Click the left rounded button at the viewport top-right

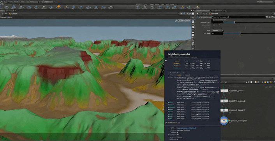tap(180, 21)
